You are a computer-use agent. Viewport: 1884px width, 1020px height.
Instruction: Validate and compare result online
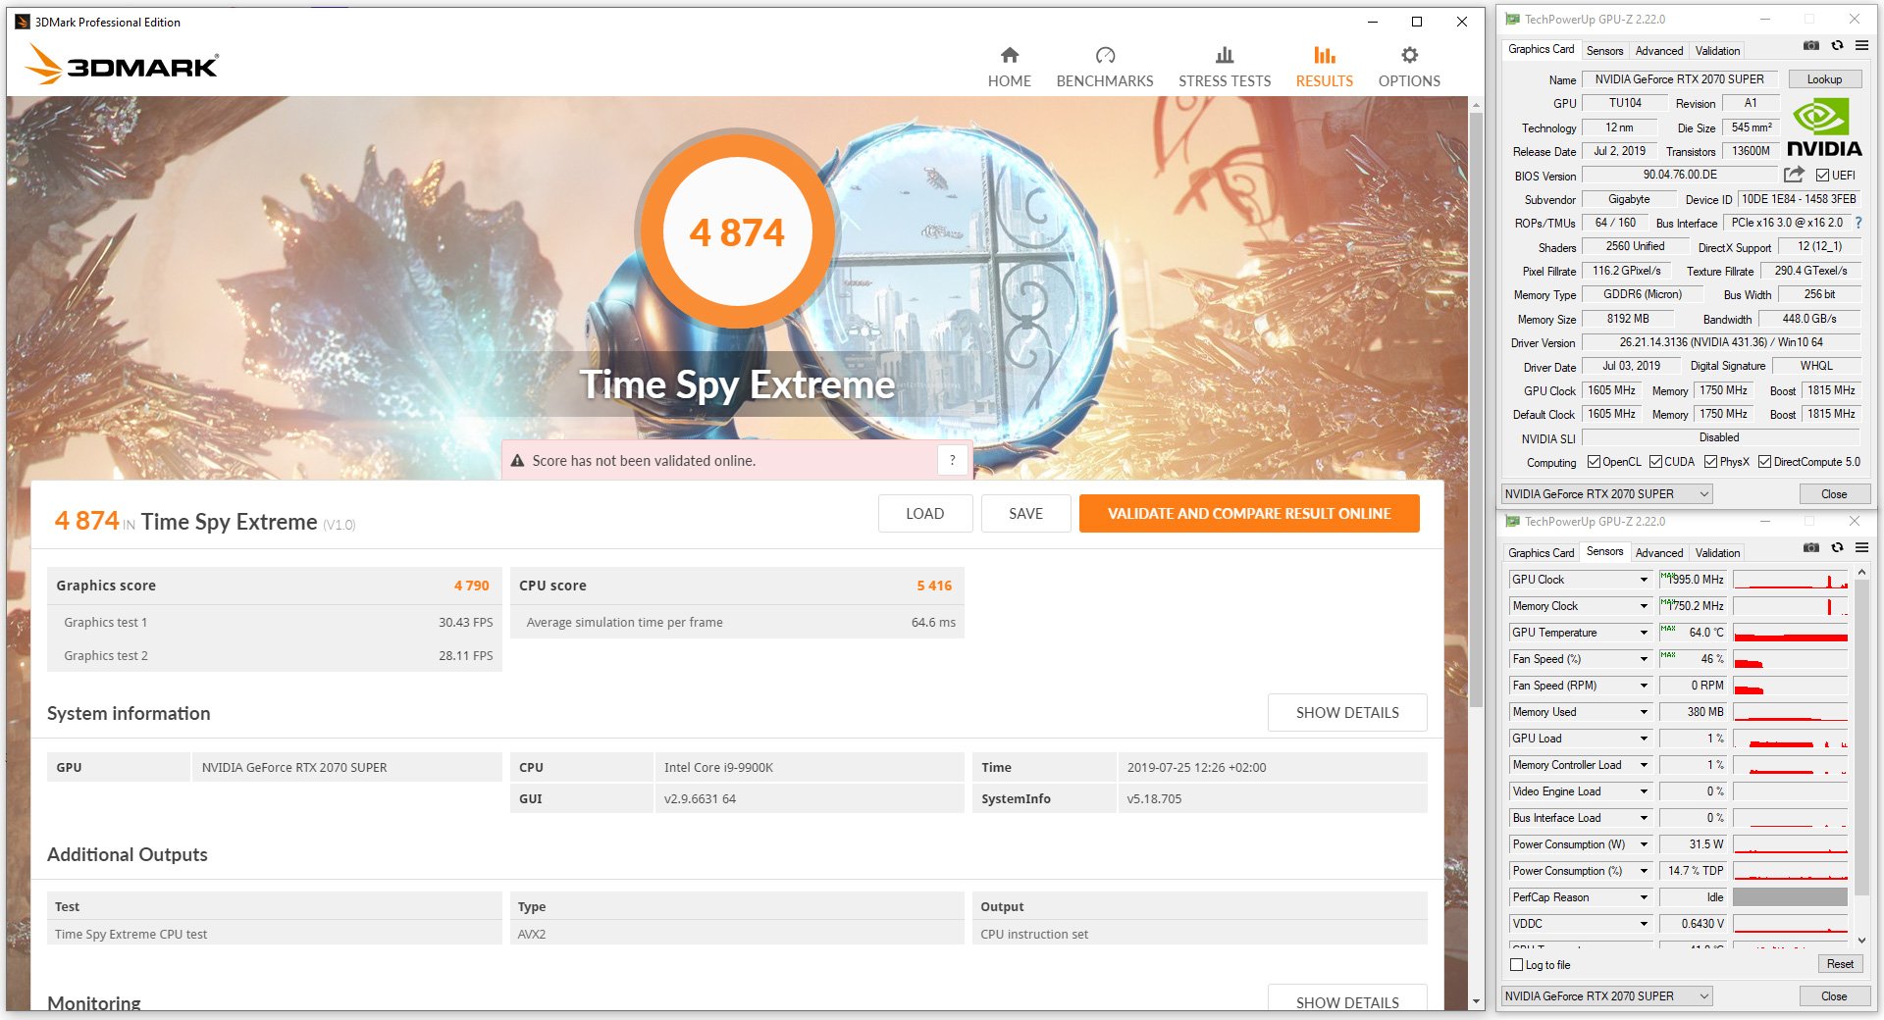point(1249,513)
